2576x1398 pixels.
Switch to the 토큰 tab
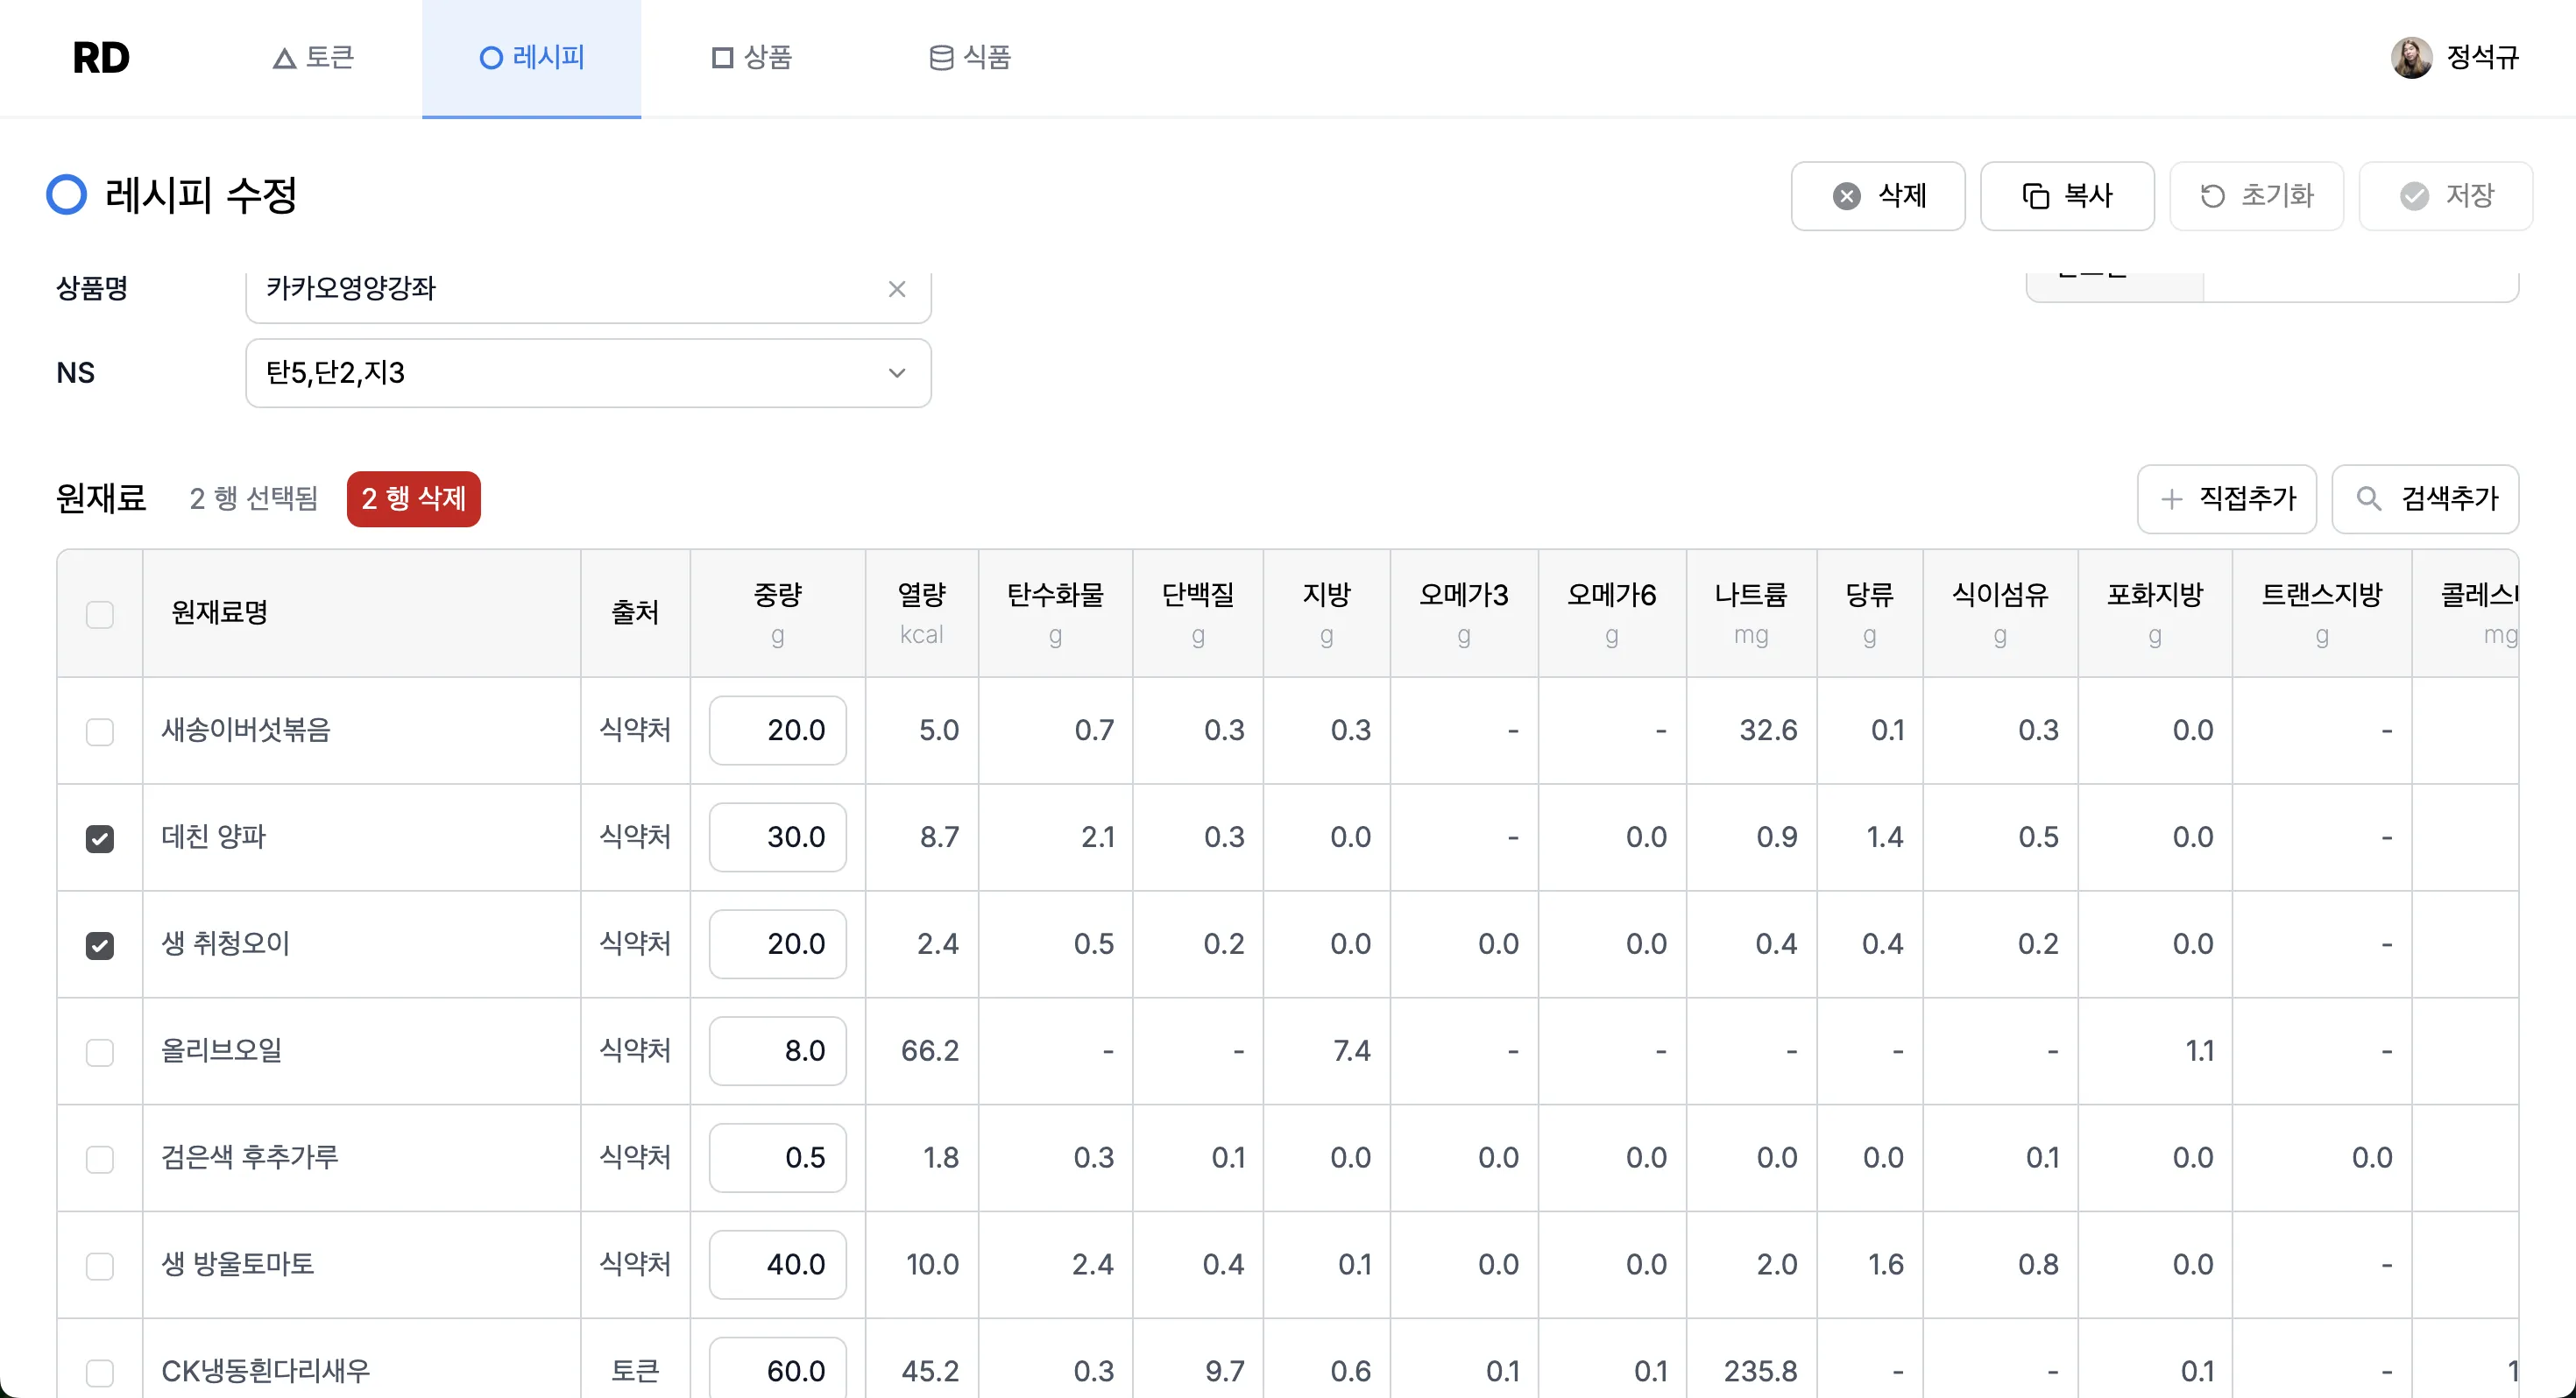314,58
